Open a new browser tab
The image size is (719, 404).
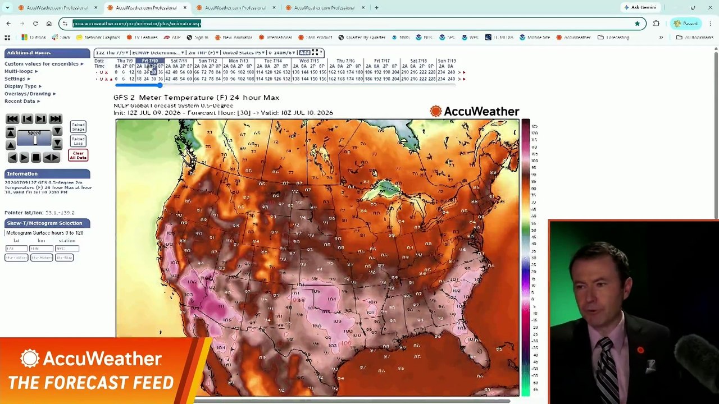pos(376,8)
